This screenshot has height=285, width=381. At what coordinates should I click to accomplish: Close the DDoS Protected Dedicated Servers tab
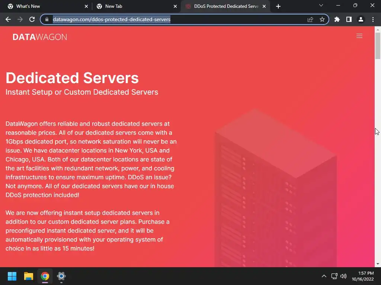coord(264,6)
